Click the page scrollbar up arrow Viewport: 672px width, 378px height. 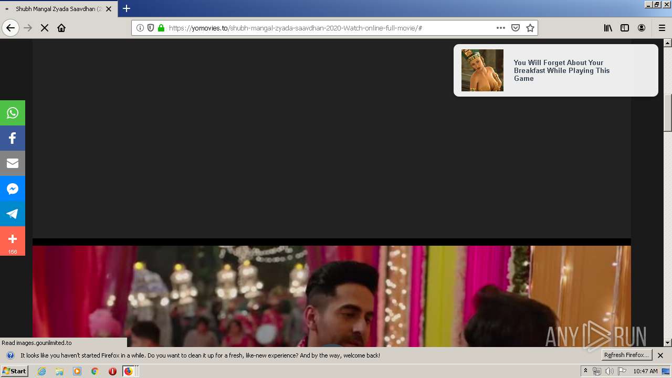668,43
